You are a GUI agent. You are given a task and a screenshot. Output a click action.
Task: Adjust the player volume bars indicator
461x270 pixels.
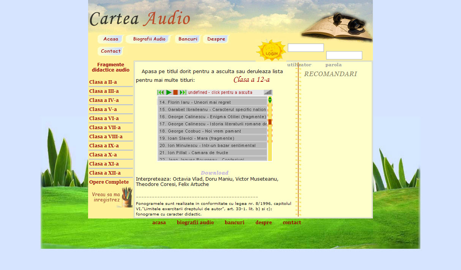pos(268,92)
